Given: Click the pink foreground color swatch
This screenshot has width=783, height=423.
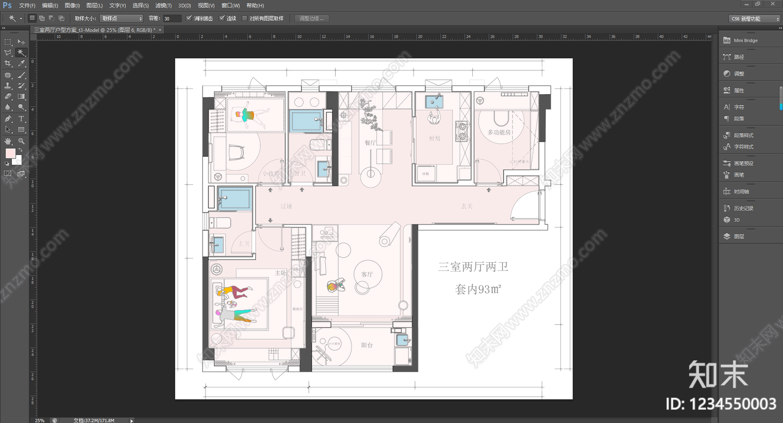Looking at the screenshot, I should 10,154.
